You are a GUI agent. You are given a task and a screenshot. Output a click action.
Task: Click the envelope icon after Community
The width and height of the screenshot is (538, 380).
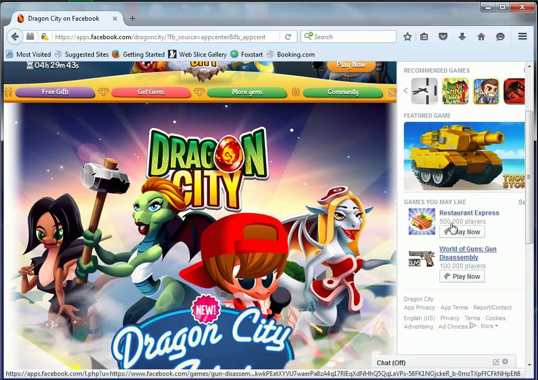point(391,93)
